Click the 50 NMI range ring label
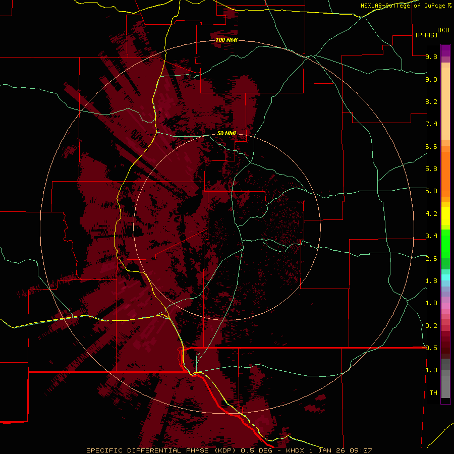The width and height of the screenshot is (454, 454). click(226, 134)
